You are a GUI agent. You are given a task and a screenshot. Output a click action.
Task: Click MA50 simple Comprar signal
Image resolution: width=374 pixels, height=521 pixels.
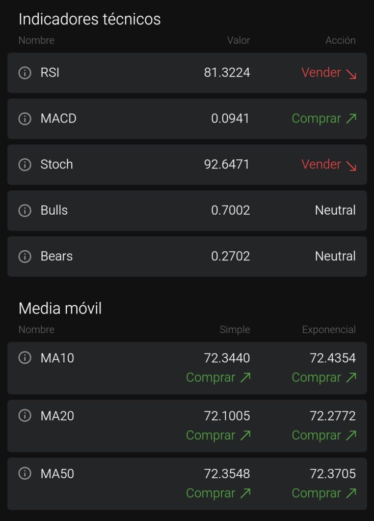coord(218,493)
